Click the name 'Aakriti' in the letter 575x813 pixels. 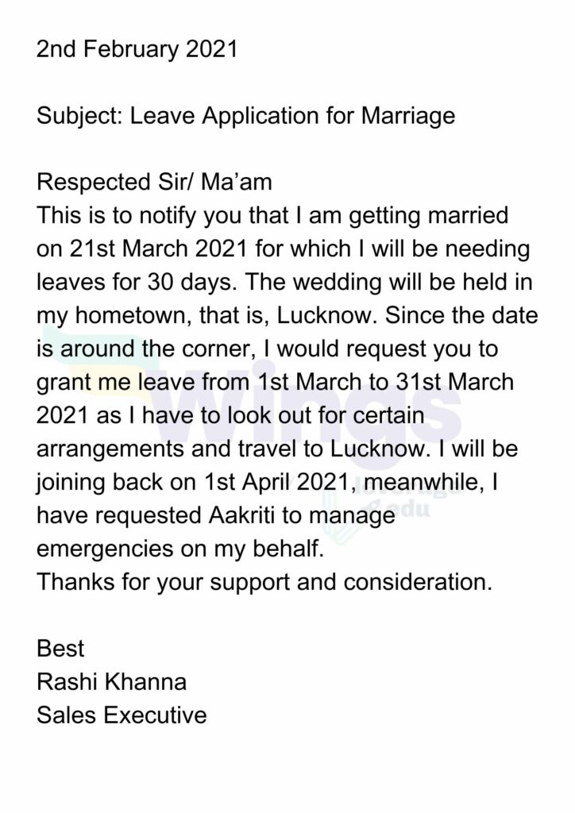(242, 515)
